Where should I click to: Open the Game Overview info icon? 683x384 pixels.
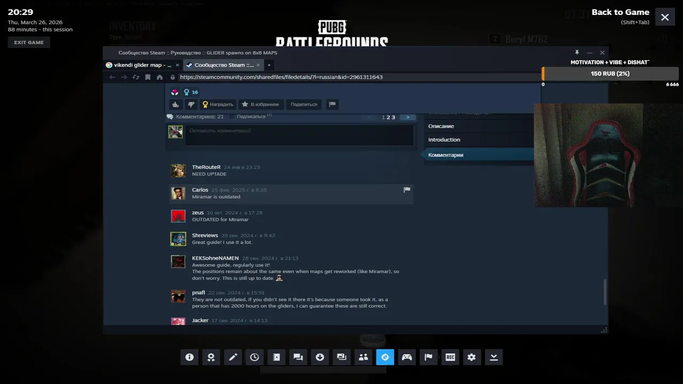point(189,357)
